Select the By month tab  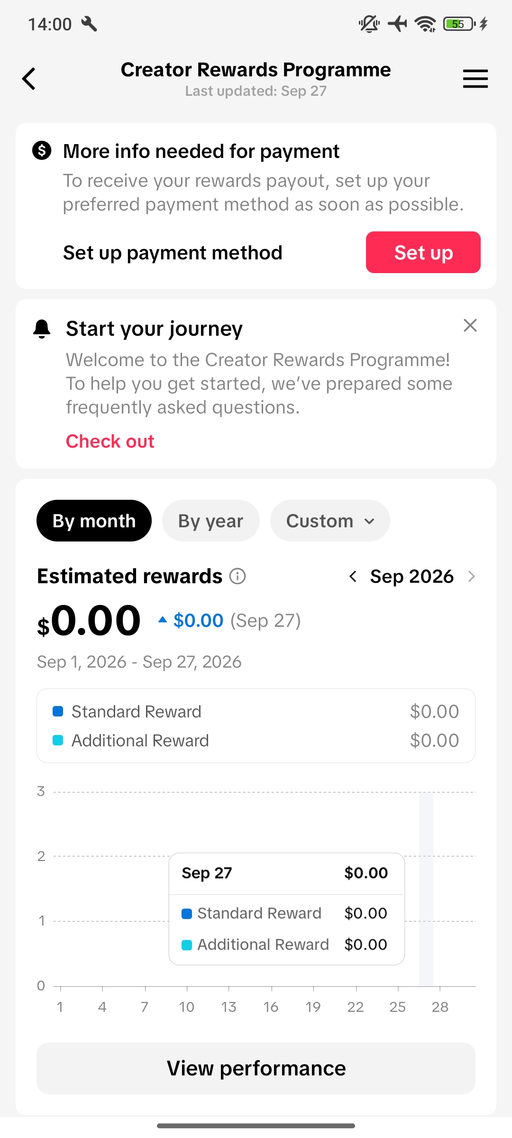coord(94,521)
